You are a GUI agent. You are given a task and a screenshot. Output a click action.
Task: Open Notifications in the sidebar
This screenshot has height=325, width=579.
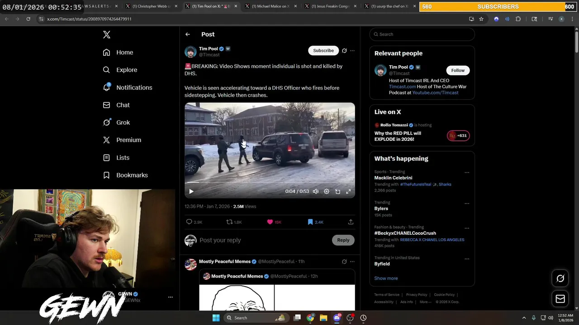click(x=128, y=88)
